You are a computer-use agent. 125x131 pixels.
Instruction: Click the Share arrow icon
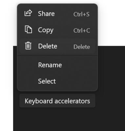(x=28, y=13)
